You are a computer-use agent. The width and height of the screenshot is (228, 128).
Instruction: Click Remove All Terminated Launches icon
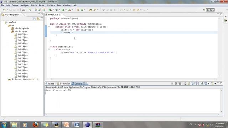[x=180, y=84]
